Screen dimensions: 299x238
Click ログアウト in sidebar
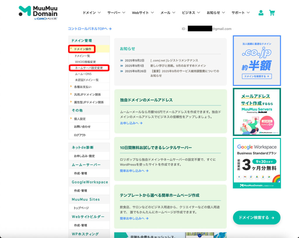point(80,135)
